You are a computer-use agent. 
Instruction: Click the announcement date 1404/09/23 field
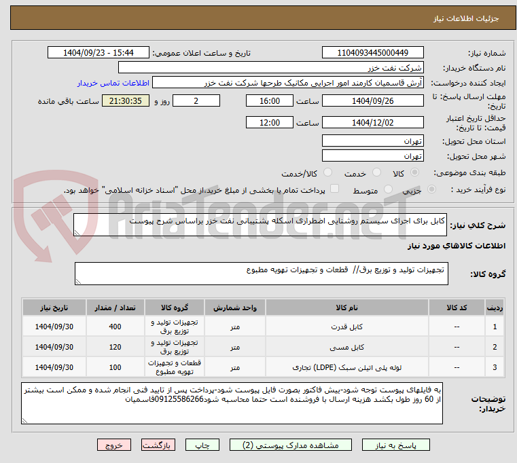coord(99,52)
